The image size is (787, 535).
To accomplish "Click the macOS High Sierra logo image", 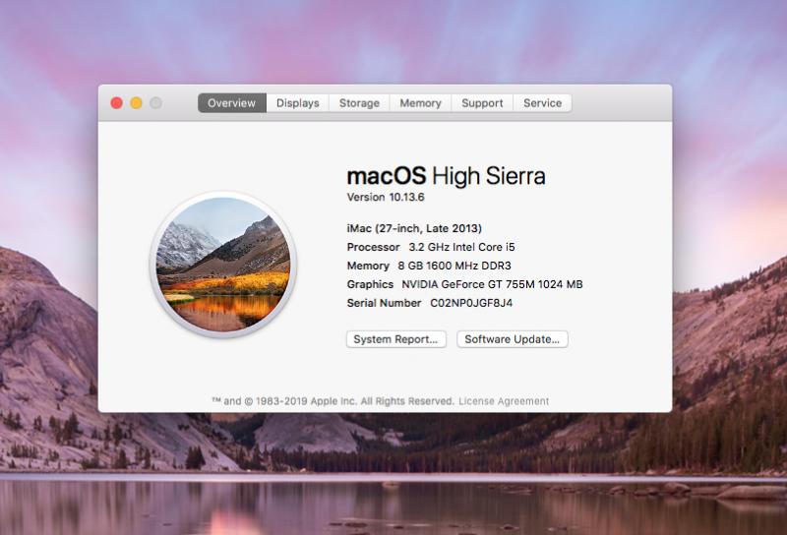I will click(223, 265).
